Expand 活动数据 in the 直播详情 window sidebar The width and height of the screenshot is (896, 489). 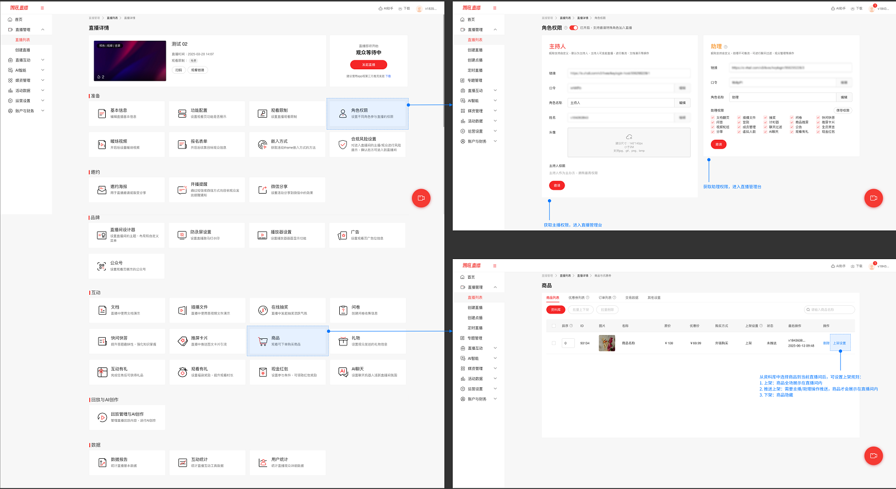(42, 91)
